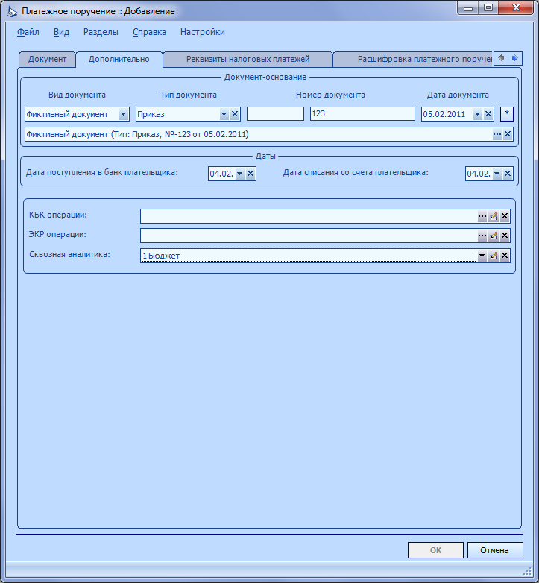Click inside the КБК операции input
Screen dimensions: 539x583
(309, 216)
